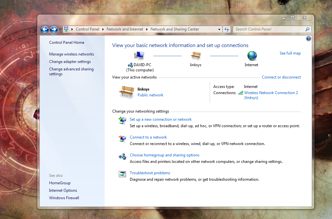Screen dimensions: 332x219
Task: Click the DAVID-PC computer name label
Action: pos(142,65)
